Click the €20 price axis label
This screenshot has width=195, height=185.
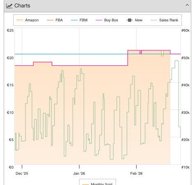10,58
